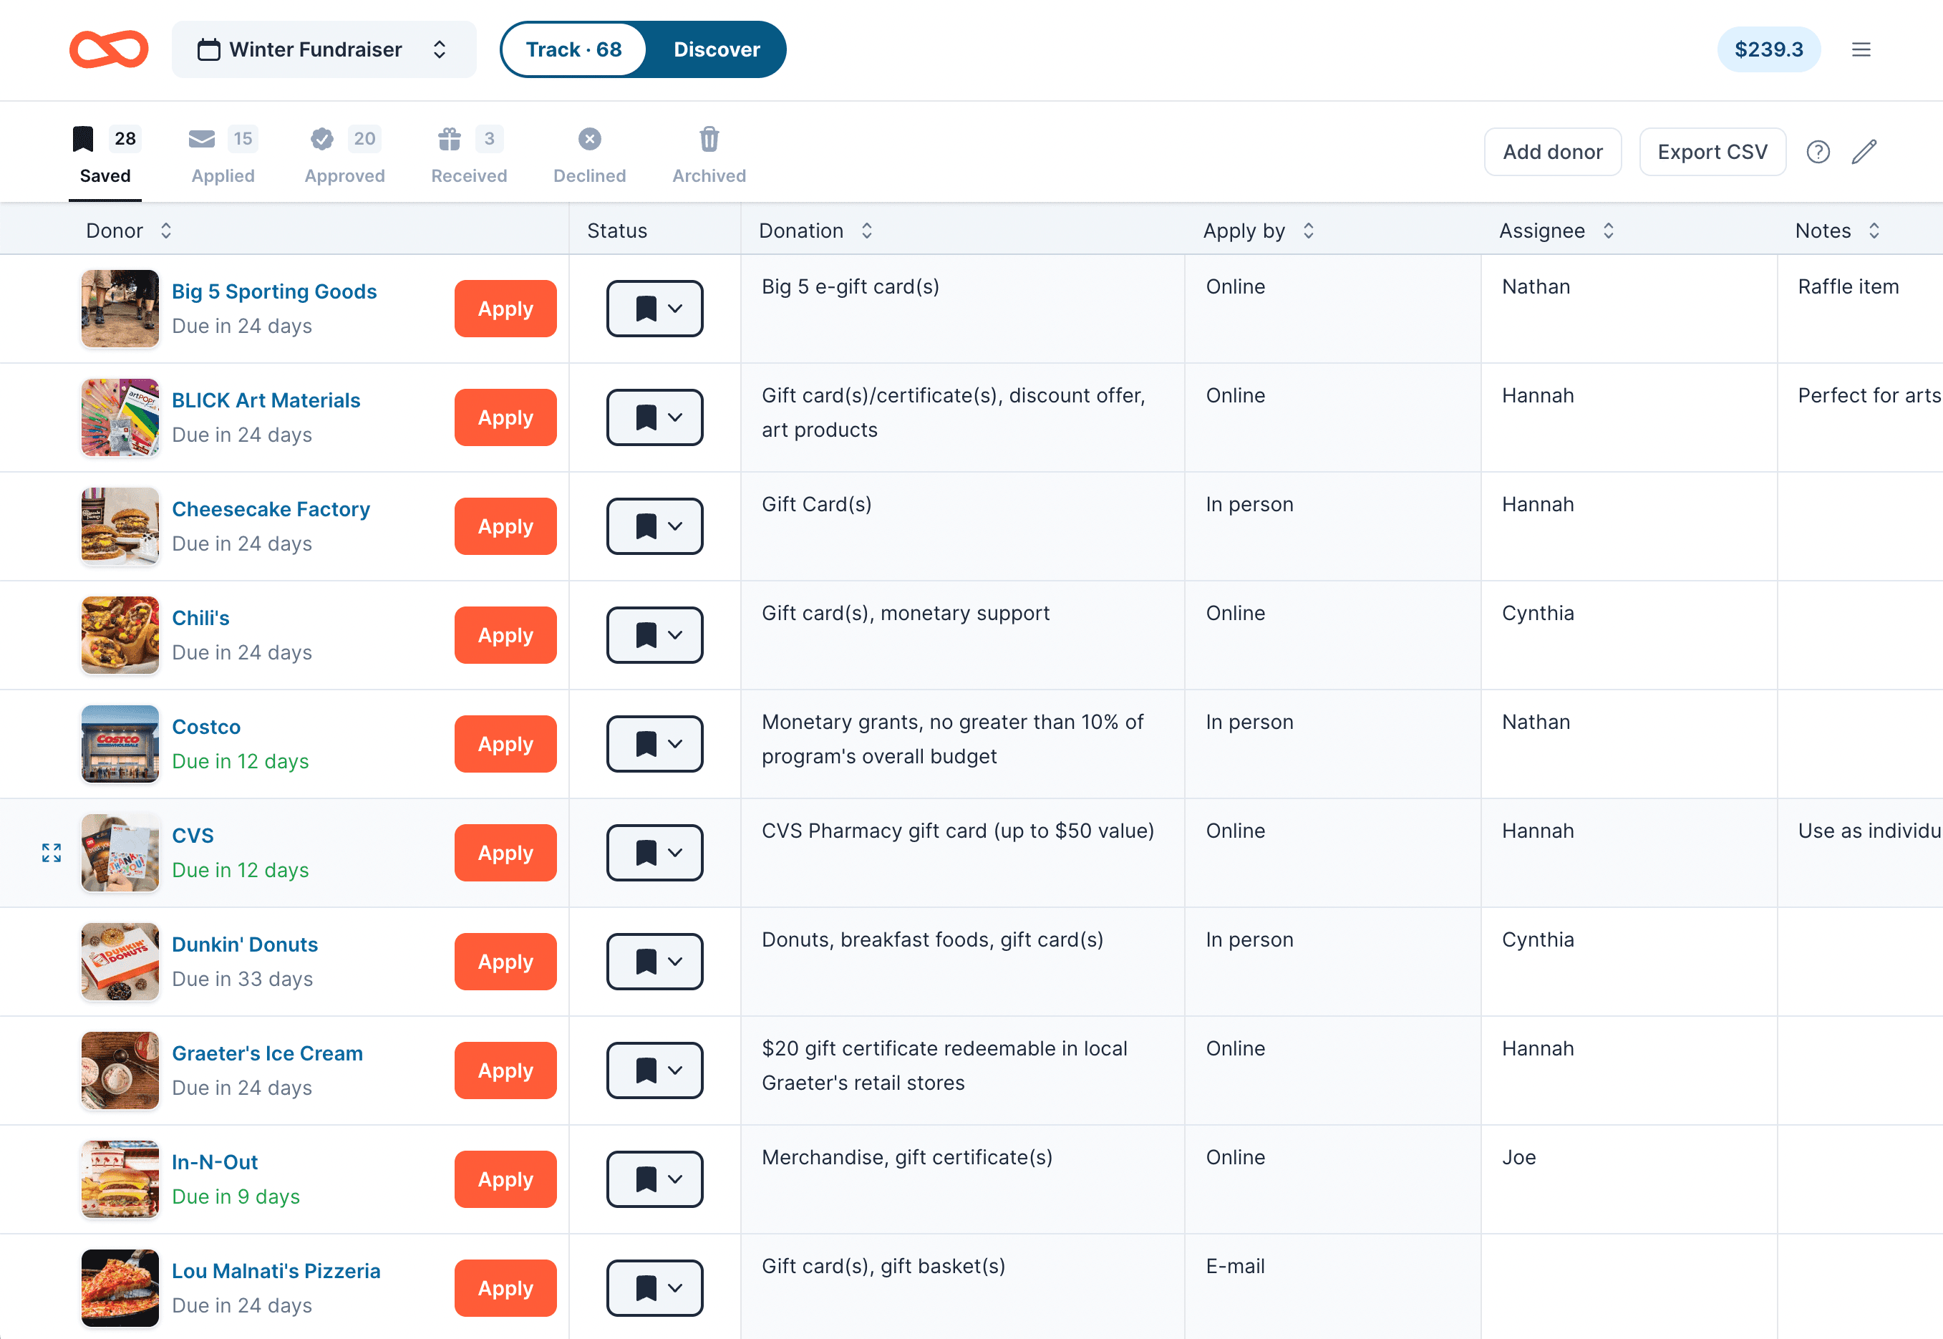This screenshot has width=1943, height=1339.
Task: Open status dropdown for Big 5 Sporting Goods
Action: click(x=655, y=309)
